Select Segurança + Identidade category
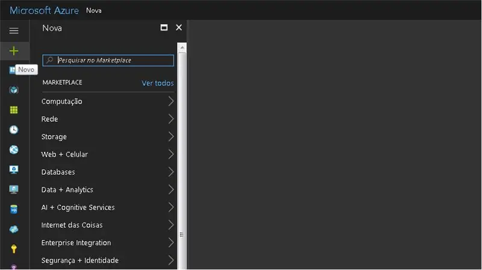Viewport: 482px width, 270px height. point(108,260)
